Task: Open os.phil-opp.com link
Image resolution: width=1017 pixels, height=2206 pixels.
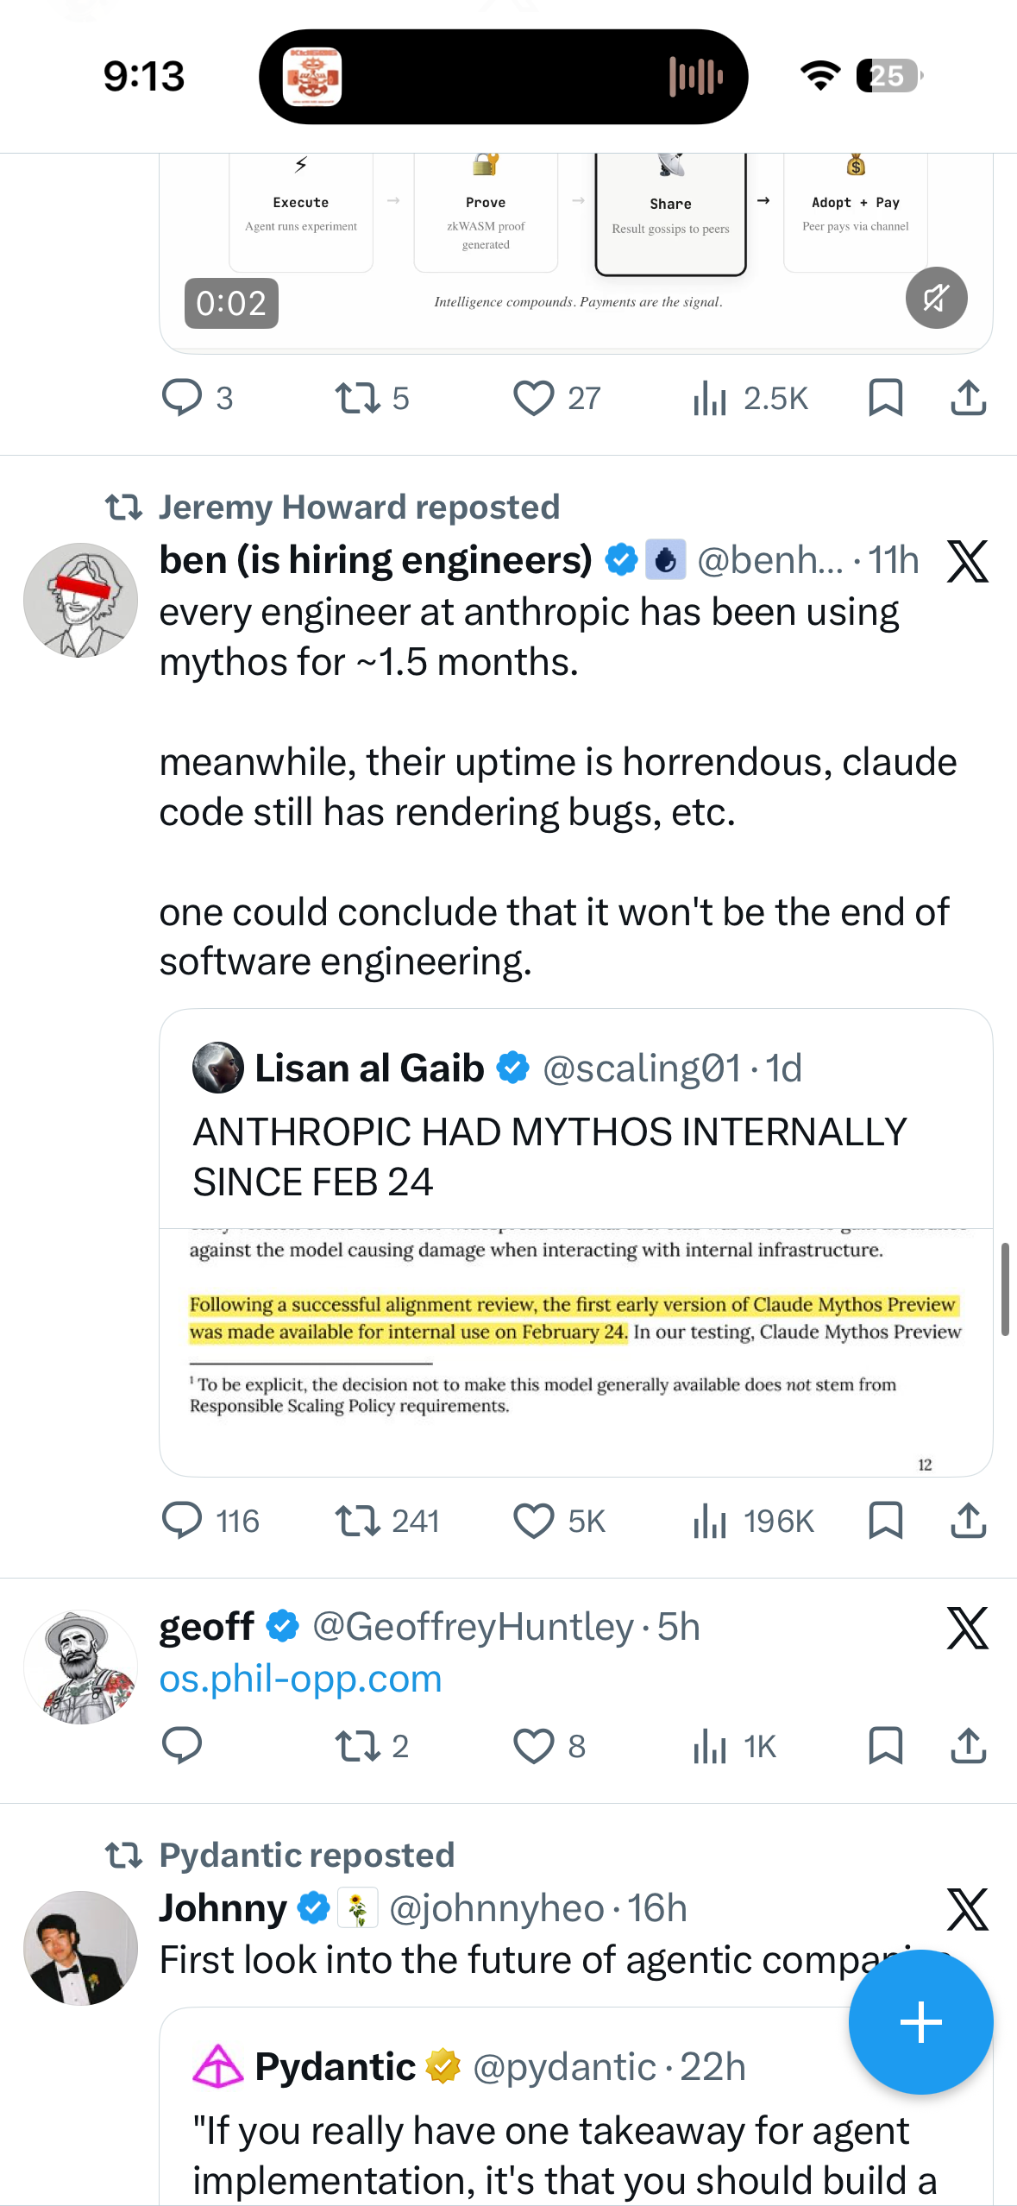Action: pos(300,1679)
